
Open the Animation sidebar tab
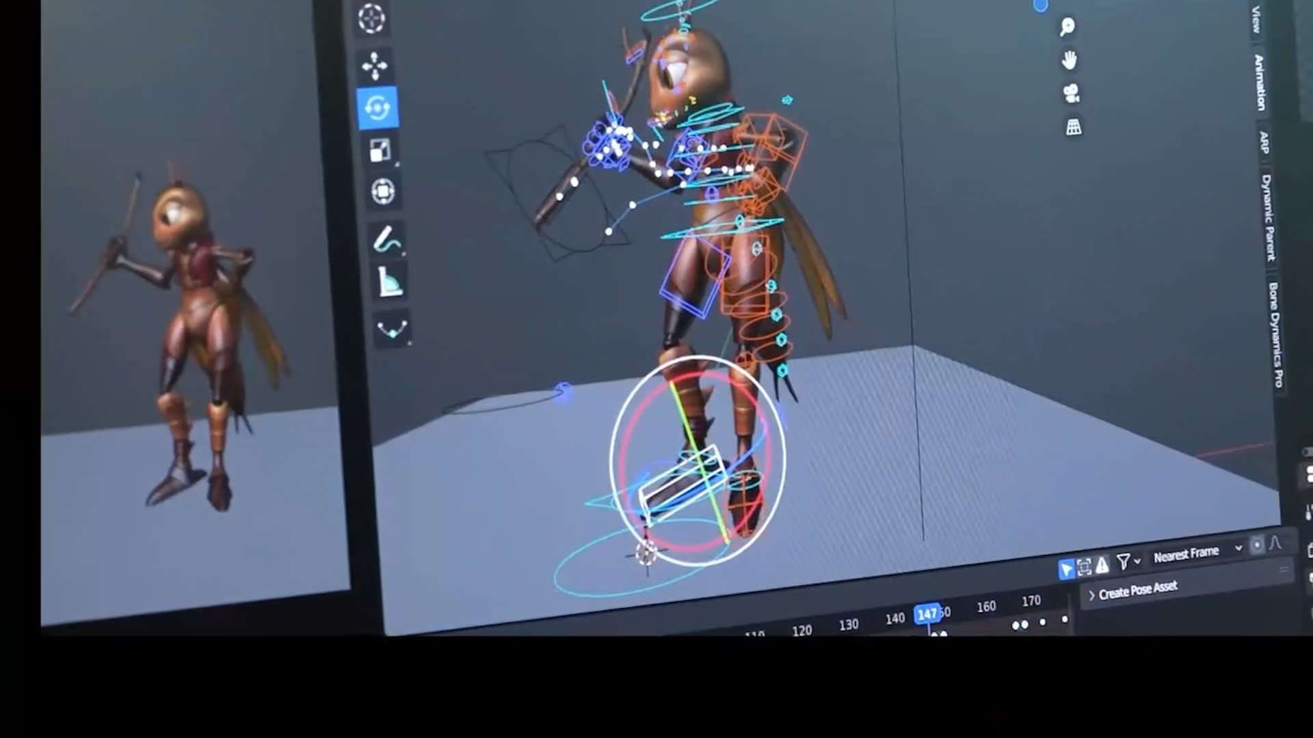tap(1259, 82)
